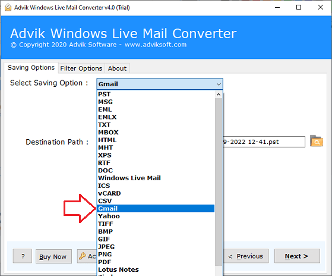Pick MBOX as saving format
Image resolution: width=332 pixels, height=276 pixels.
pos(156,132)
